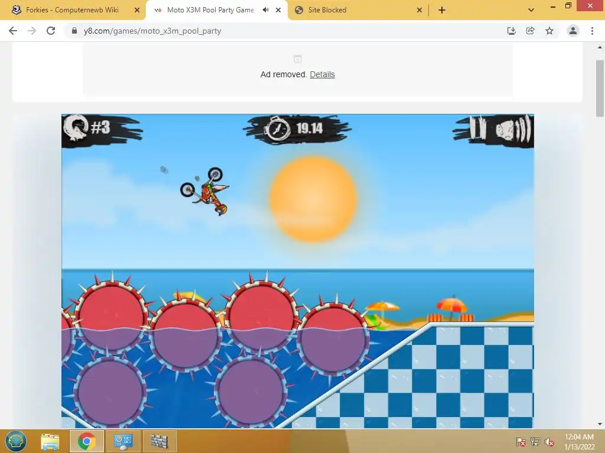Open File Explorer from the taskbar
The width and height of the screenshot is (605, 453).
click(x=50, y=441)
